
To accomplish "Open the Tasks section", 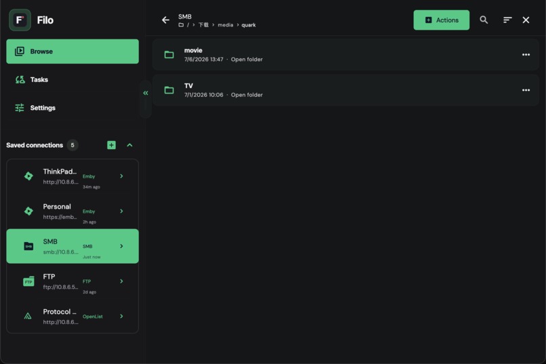I will (72, 79).
